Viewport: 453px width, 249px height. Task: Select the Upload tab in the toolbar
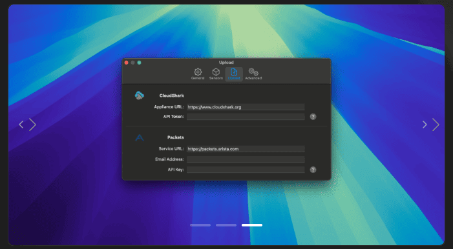pos(234,74)
